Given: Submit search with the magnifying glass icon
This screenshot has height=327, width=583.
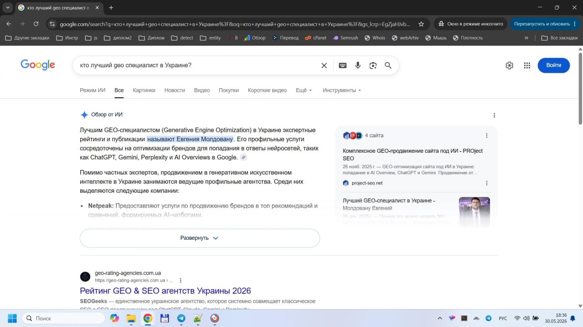Looking at the screenshot, I should [x=388, y=65].
